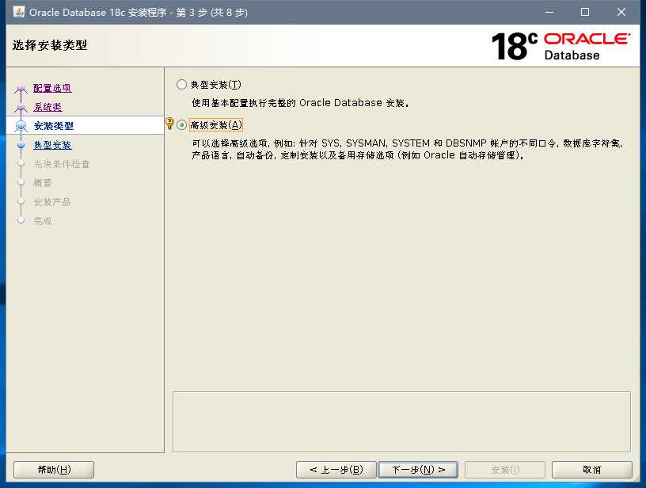This screenshot has width=646, height=488.
Task: Maximize the Oracle installer window
Action: coord(584,12)
